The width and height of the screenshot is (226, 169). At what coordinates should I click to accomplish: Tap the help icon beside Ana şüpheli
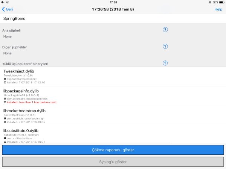coord(165,30)
